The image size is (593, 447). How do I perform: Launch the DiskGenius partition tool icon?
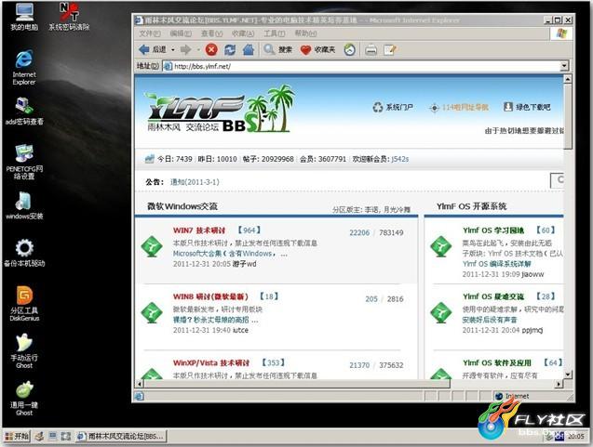coord(24,304)
